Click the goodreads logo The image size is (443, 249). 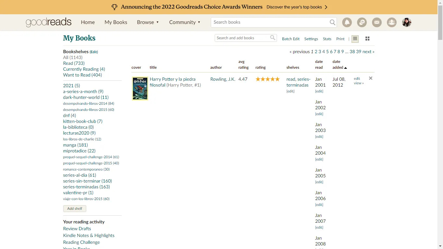49,22
